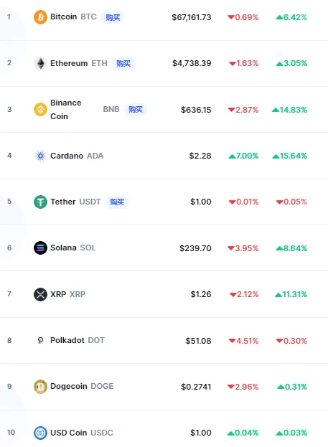Open the Dogecoin DOGE name link

point(82,386)
